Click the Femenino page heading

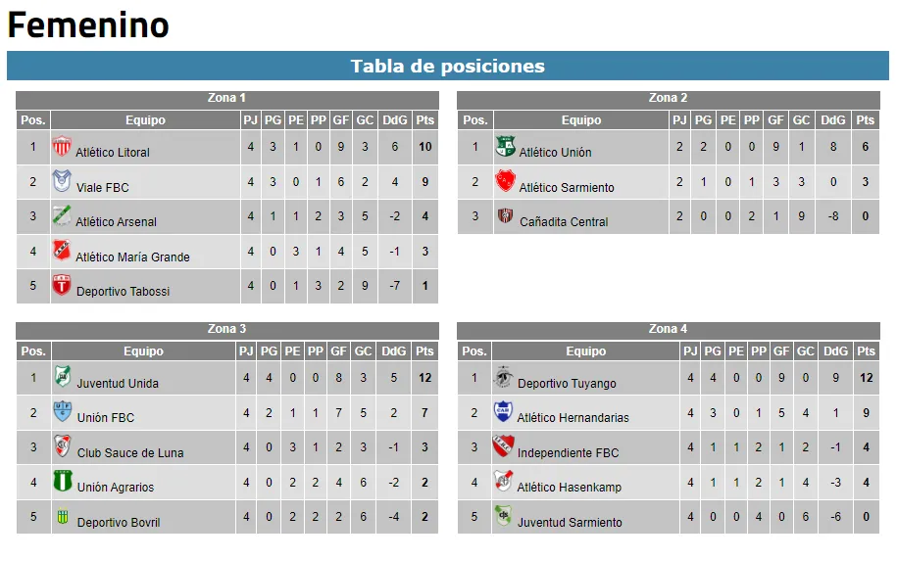pyautogui.click(x=88, y=25)
